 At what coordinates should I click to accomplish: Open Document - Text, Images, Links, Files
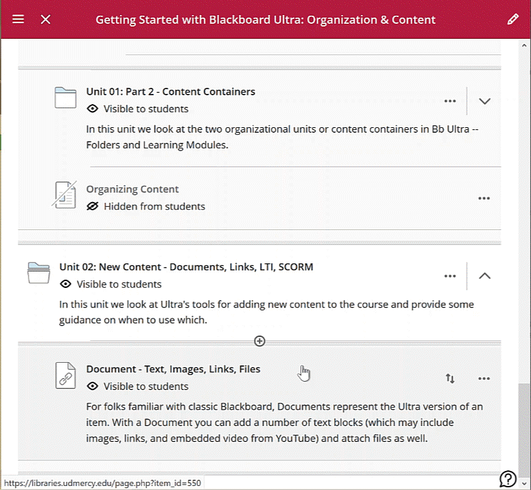click(x=174, y=369)
